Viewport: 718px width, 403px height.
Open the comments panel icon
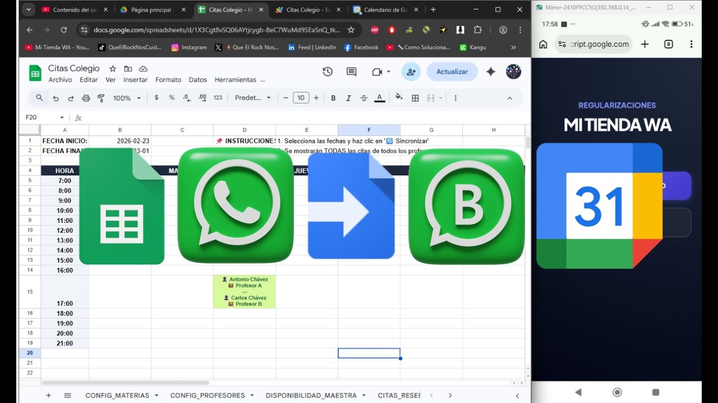point(352,72)
